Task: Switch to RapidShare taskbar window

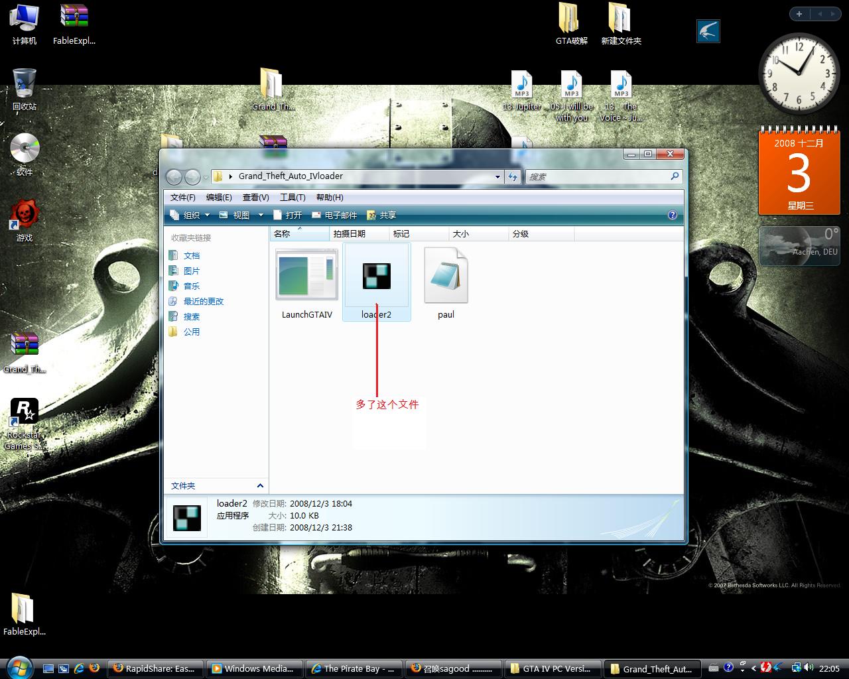Action: click(x=155, y=668)
